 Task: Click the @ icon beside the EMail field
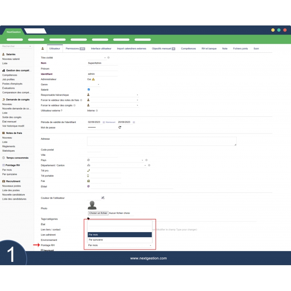[88, 186]
